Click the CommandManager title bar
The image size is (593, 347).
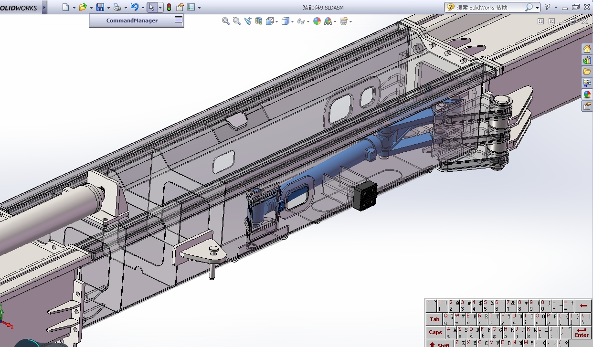(132, 21)
